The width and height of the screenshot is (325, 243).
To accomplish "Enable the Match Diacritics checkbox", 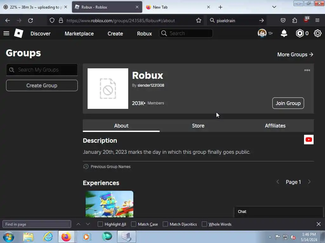I will point(165,224).
